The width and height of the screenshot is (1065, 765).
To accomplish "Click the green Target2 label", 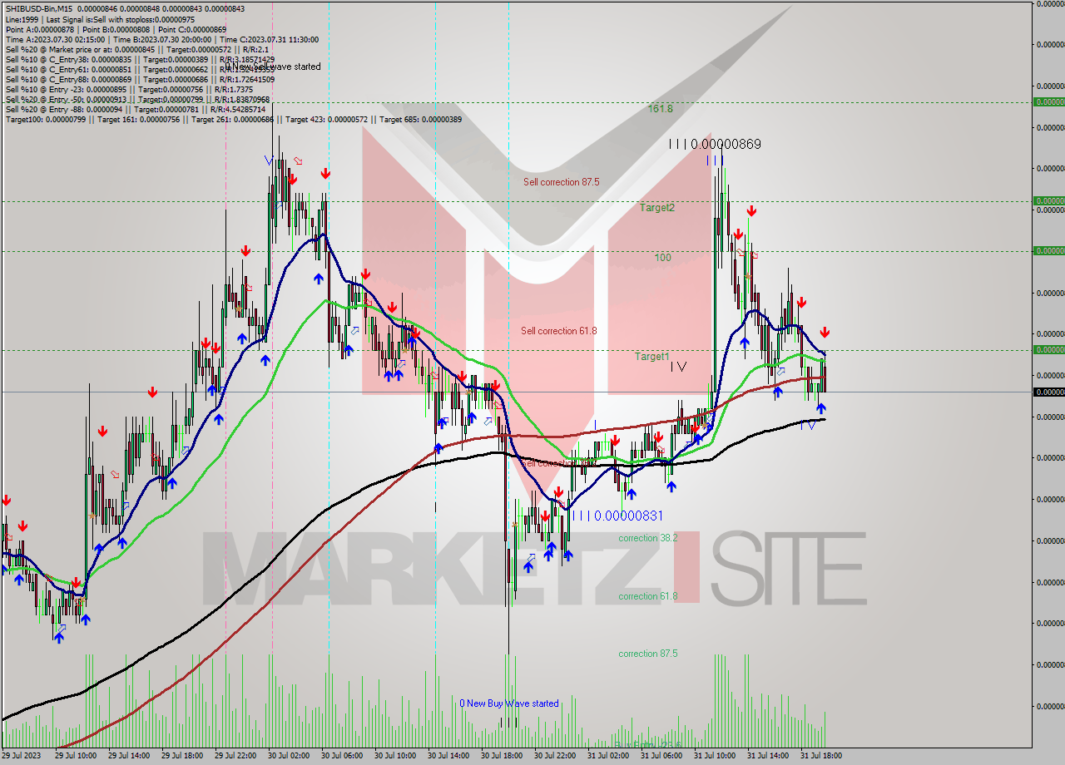I will click(x=656, y=207).
